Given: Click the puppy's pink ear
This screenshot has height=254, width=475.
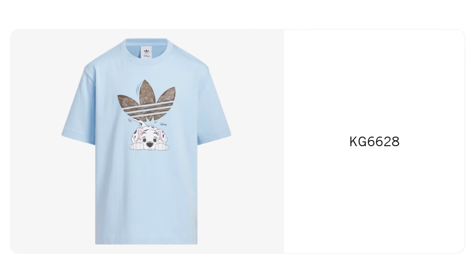Looking at the screenshot, I should [x=139, y=134].
